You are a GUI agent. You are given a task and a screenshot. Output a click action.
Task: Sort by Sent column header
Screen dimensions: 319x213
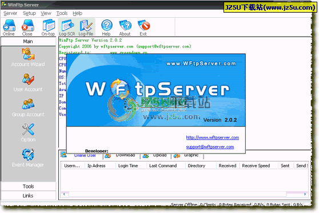[x=286, y=165]
